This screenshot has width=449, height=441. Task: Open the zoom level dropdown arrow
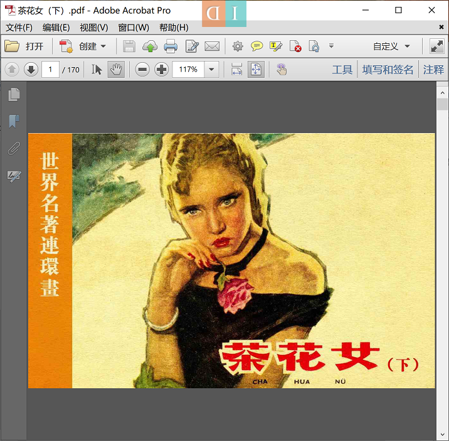pos(211,69)
